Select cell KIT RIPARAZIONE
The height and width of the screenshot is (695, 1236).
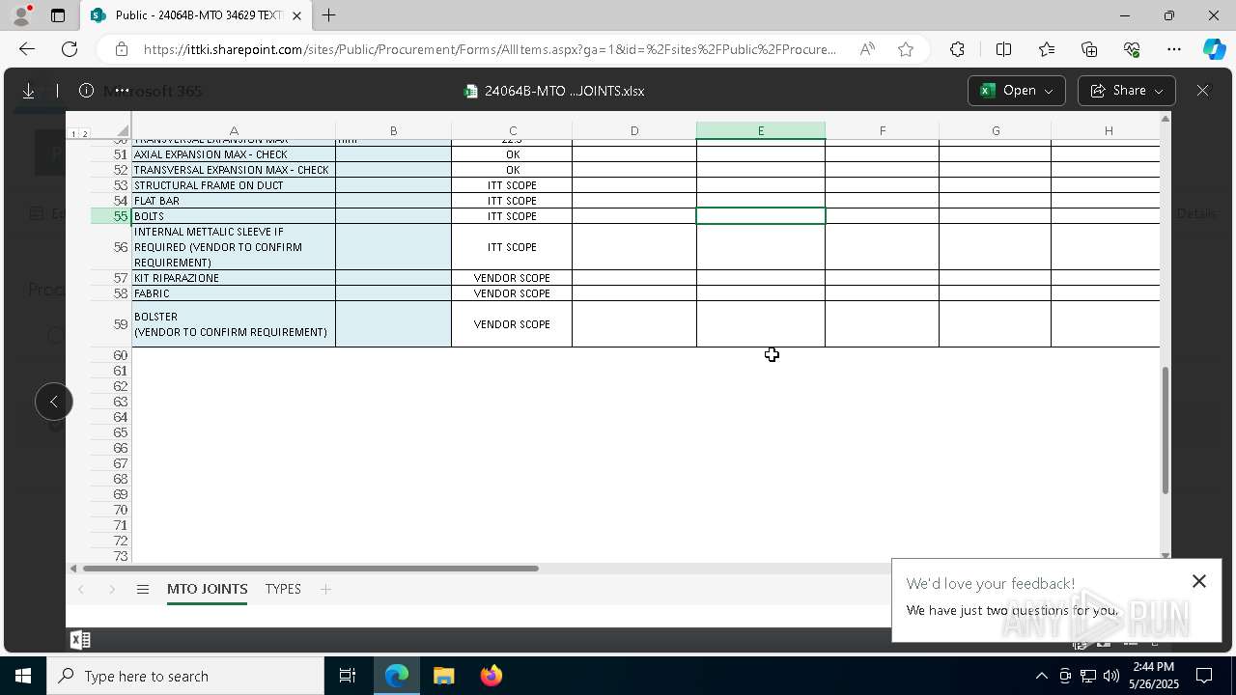234,278
